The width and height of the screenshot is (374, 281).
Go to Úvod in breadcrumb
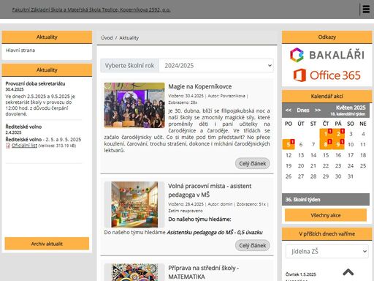107,38
